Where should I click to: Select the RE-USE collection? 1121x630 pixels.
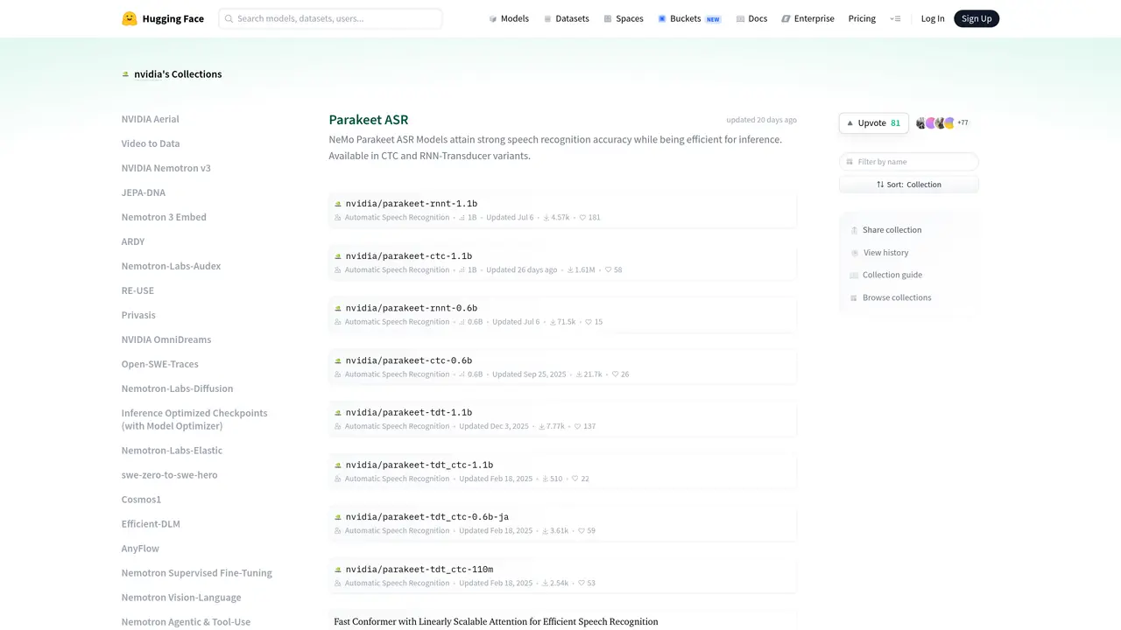137,290
